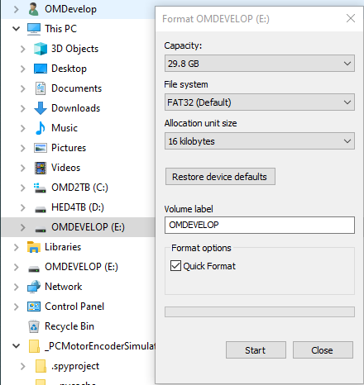Click the Videos film strip icon
Screen dimensions: 364x385
(41, 168)
